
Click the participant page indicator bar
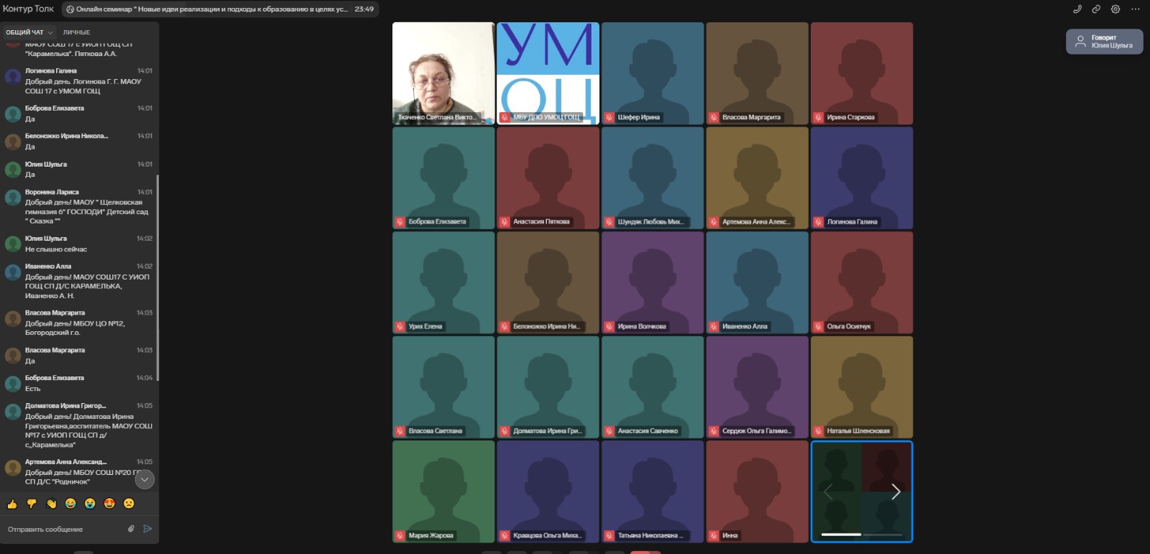(861, 535)
